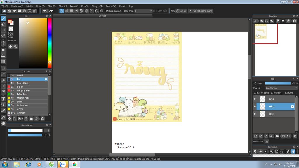299x168 pixels.
Task: Zoom out using the Navigator panel
Action: tap(272, 21)
